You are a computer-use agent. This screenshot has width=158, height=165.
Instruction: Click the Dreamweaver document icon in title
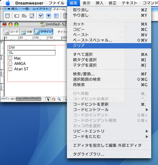pyautogui.click(x=43, y=24)
